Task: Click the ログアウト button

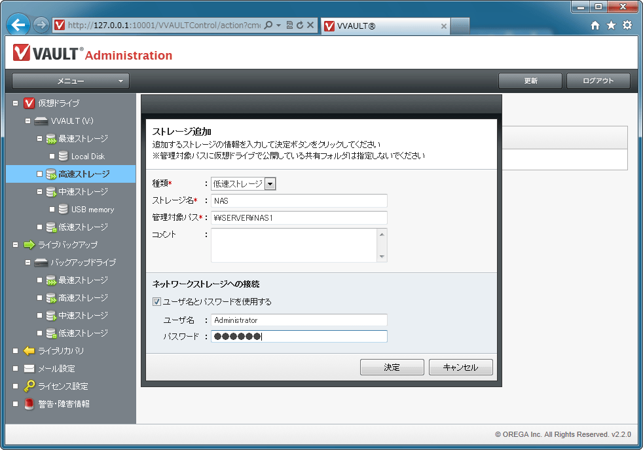Action: (x=598, y=81)
